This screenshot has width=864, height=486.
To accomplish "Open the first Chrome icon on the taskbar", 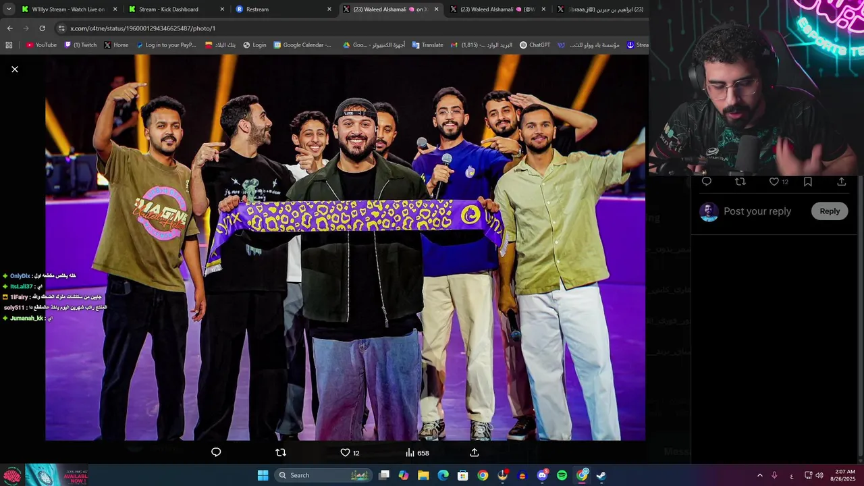I will click(x=483, y=475).
